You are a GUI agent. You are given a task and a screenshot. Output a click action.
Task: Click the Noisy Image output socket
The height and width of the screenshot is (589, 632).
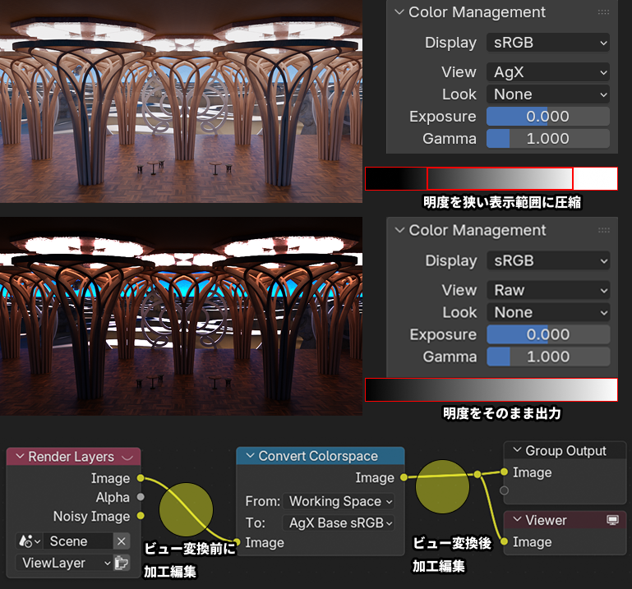[141, 516]
